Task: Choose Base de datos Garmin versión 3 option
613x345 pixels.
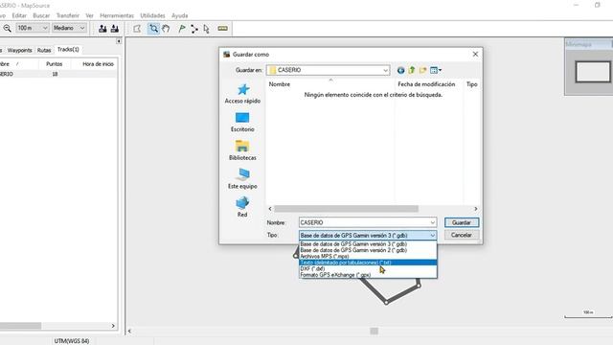Action: (x=368, y=244)
